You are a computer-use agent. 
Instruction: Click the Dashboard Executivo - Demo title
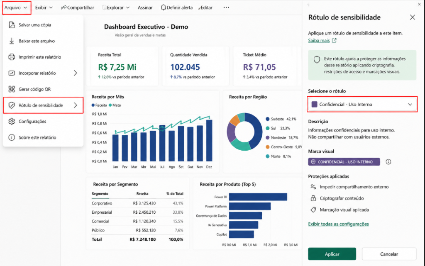146,27
